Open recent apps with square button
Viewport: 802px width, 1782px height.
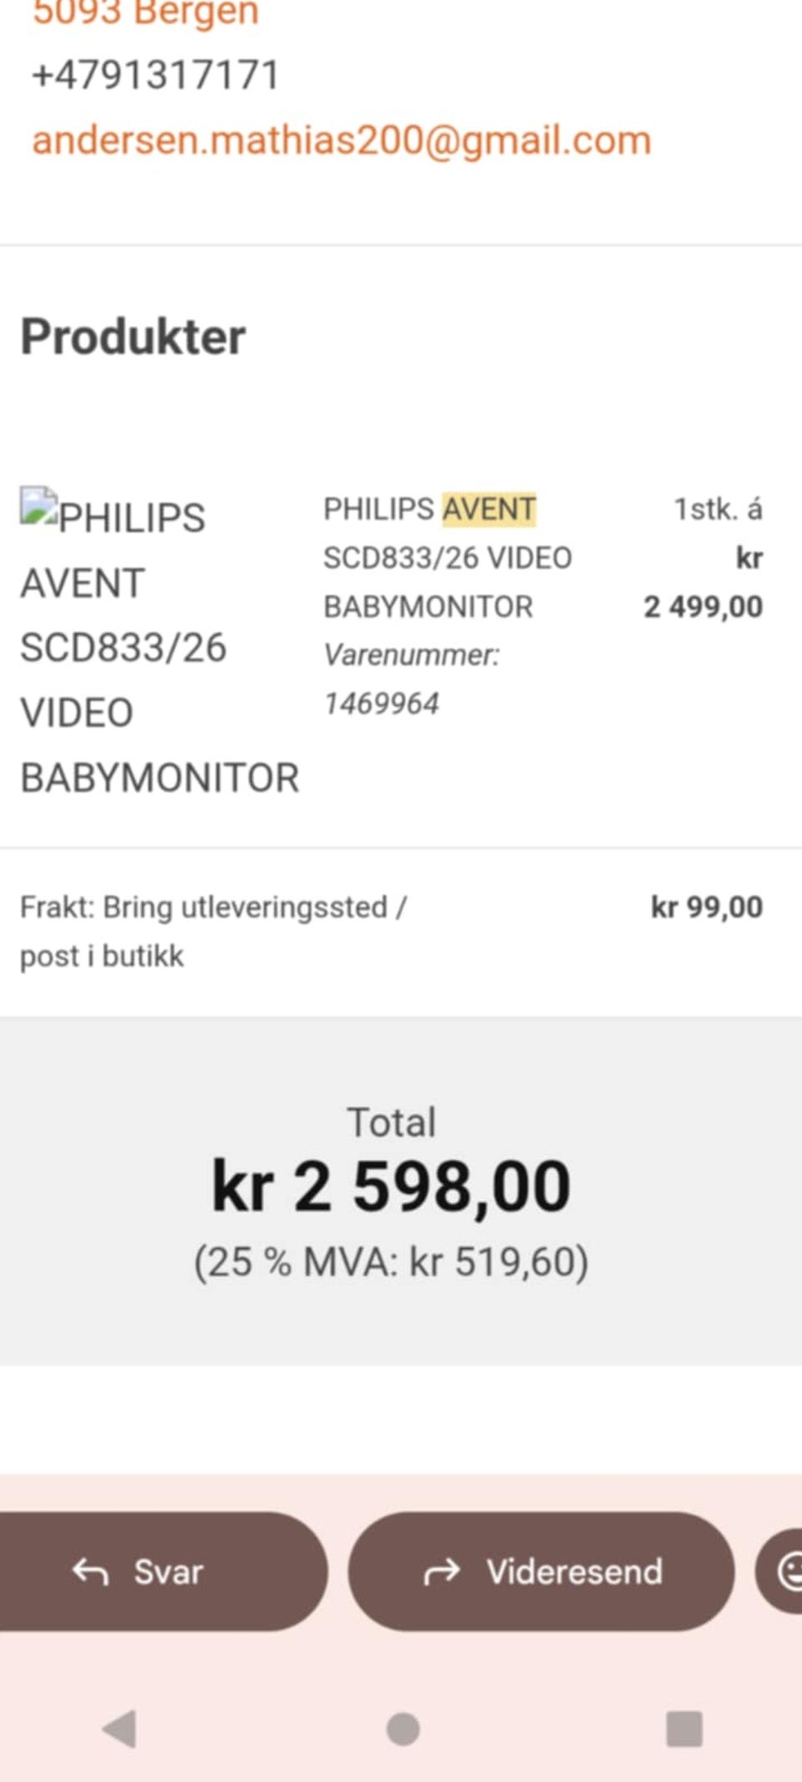pyautogui.click(x=683, y=1729)
